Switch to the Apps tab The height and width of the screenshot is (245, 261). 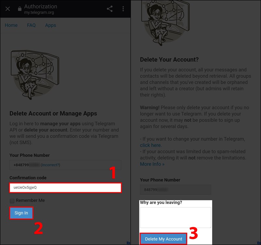click(51, 25)
